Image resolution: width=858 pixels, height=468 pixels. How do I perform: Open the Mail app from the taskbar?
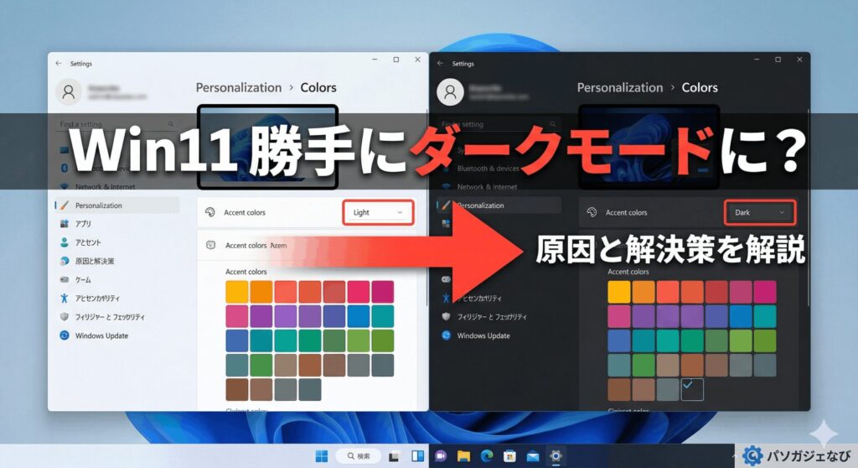(x=531, y=456)
